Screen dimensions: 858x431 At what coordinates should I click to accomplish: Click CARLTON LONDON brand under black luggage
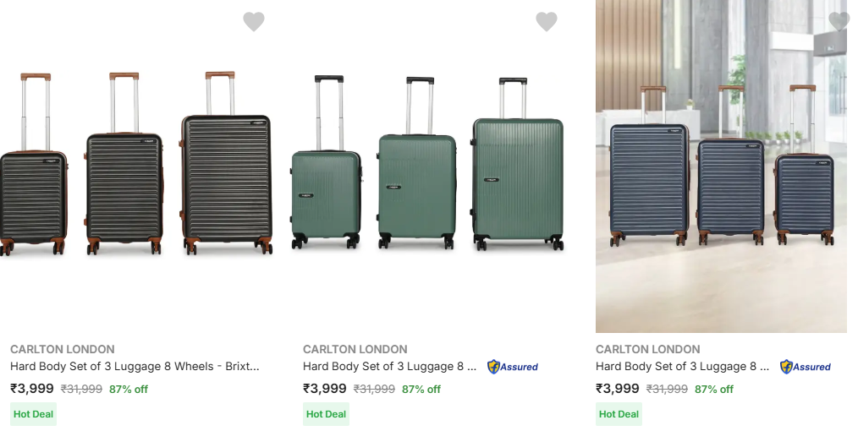(63, 349)
